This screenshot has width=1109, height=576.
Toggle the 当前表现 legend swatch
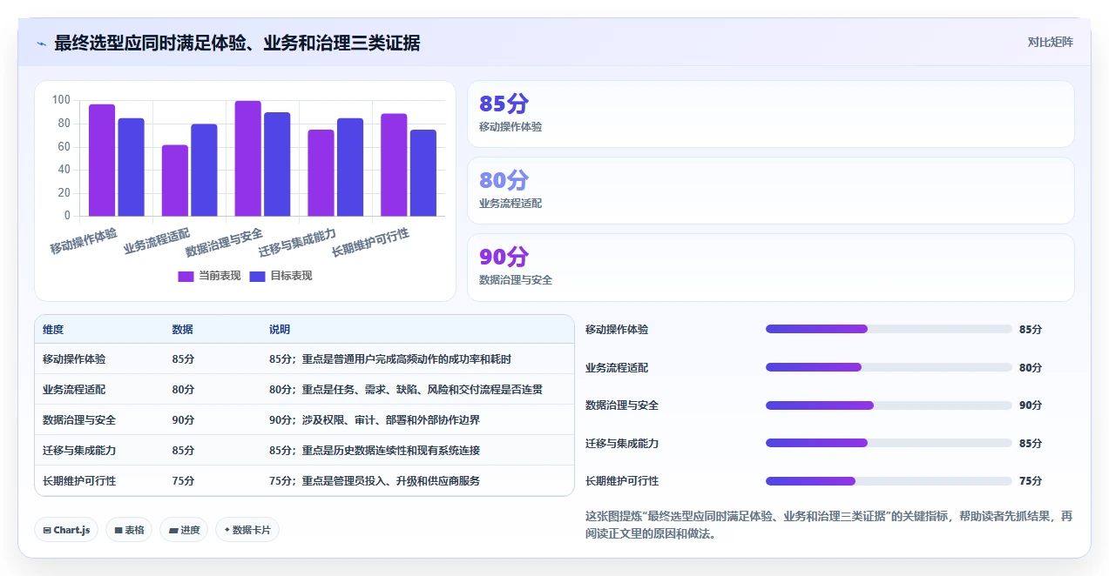pos(186,276)
